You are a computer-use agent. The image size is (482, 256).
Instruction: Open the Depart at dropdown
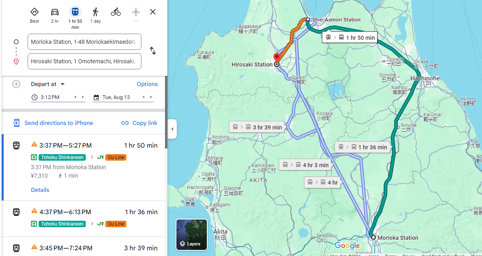[48, 84]
